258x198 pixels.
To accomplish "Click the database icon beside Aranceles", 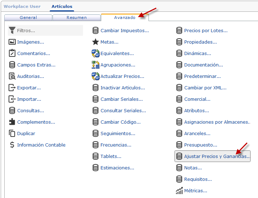I will tap(179, 133).
